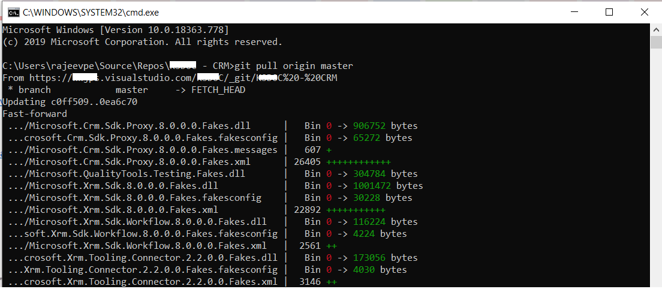The height and width of the screenshot is (289, 662).
Task: Click the '65272' bytes value
Action: pos(367,138)
